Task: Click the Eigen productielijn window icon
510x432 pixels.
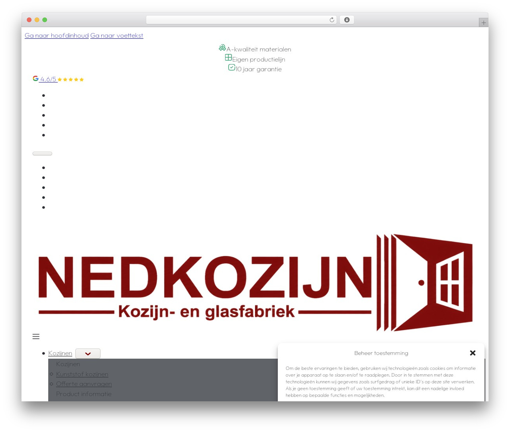Action: coord(228,57)
